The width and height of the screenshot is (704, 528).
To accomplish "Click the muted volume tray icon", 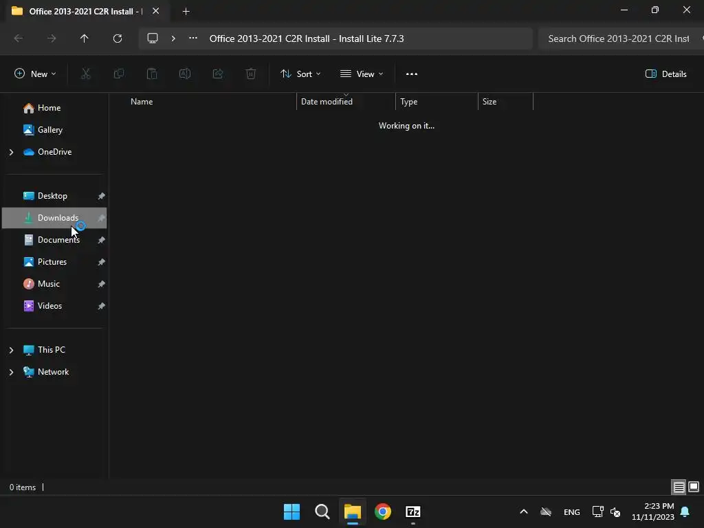I will pyautogui.click(x=615, y=511).
